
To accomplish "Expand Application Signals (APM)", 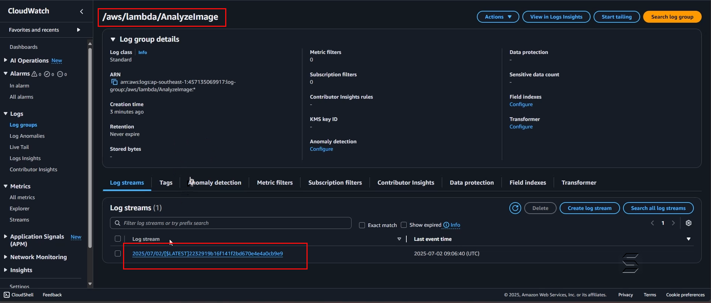I will coord(6,236).
